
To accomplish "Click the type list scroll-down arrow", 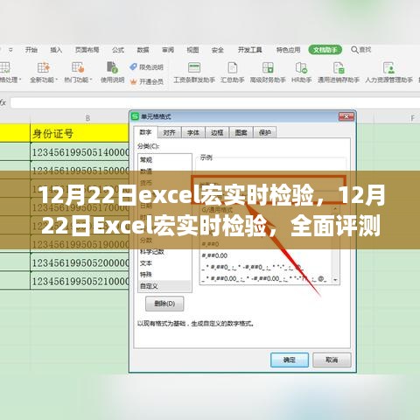I will point(335,280).
